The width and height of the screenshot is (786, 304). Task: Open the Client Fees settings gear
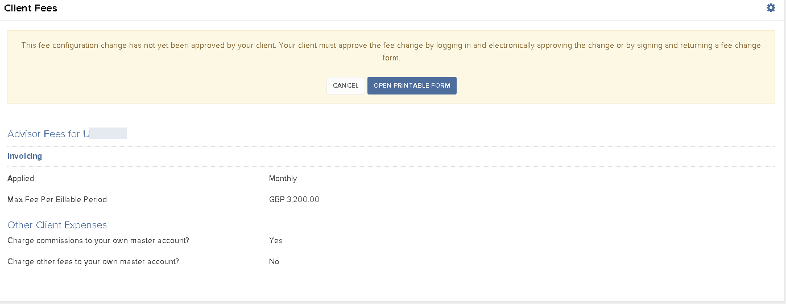tap(771, 8)
